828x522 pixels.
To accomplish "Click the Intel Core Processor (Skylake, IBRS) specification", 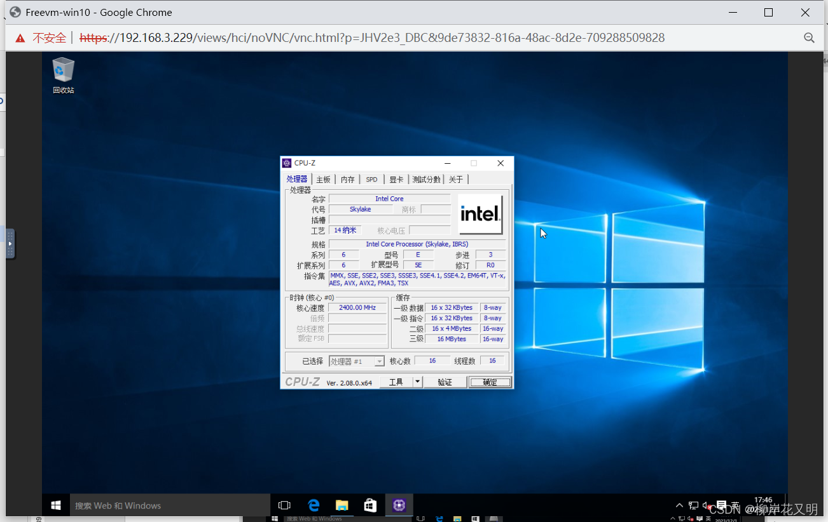I will point(417,244).
